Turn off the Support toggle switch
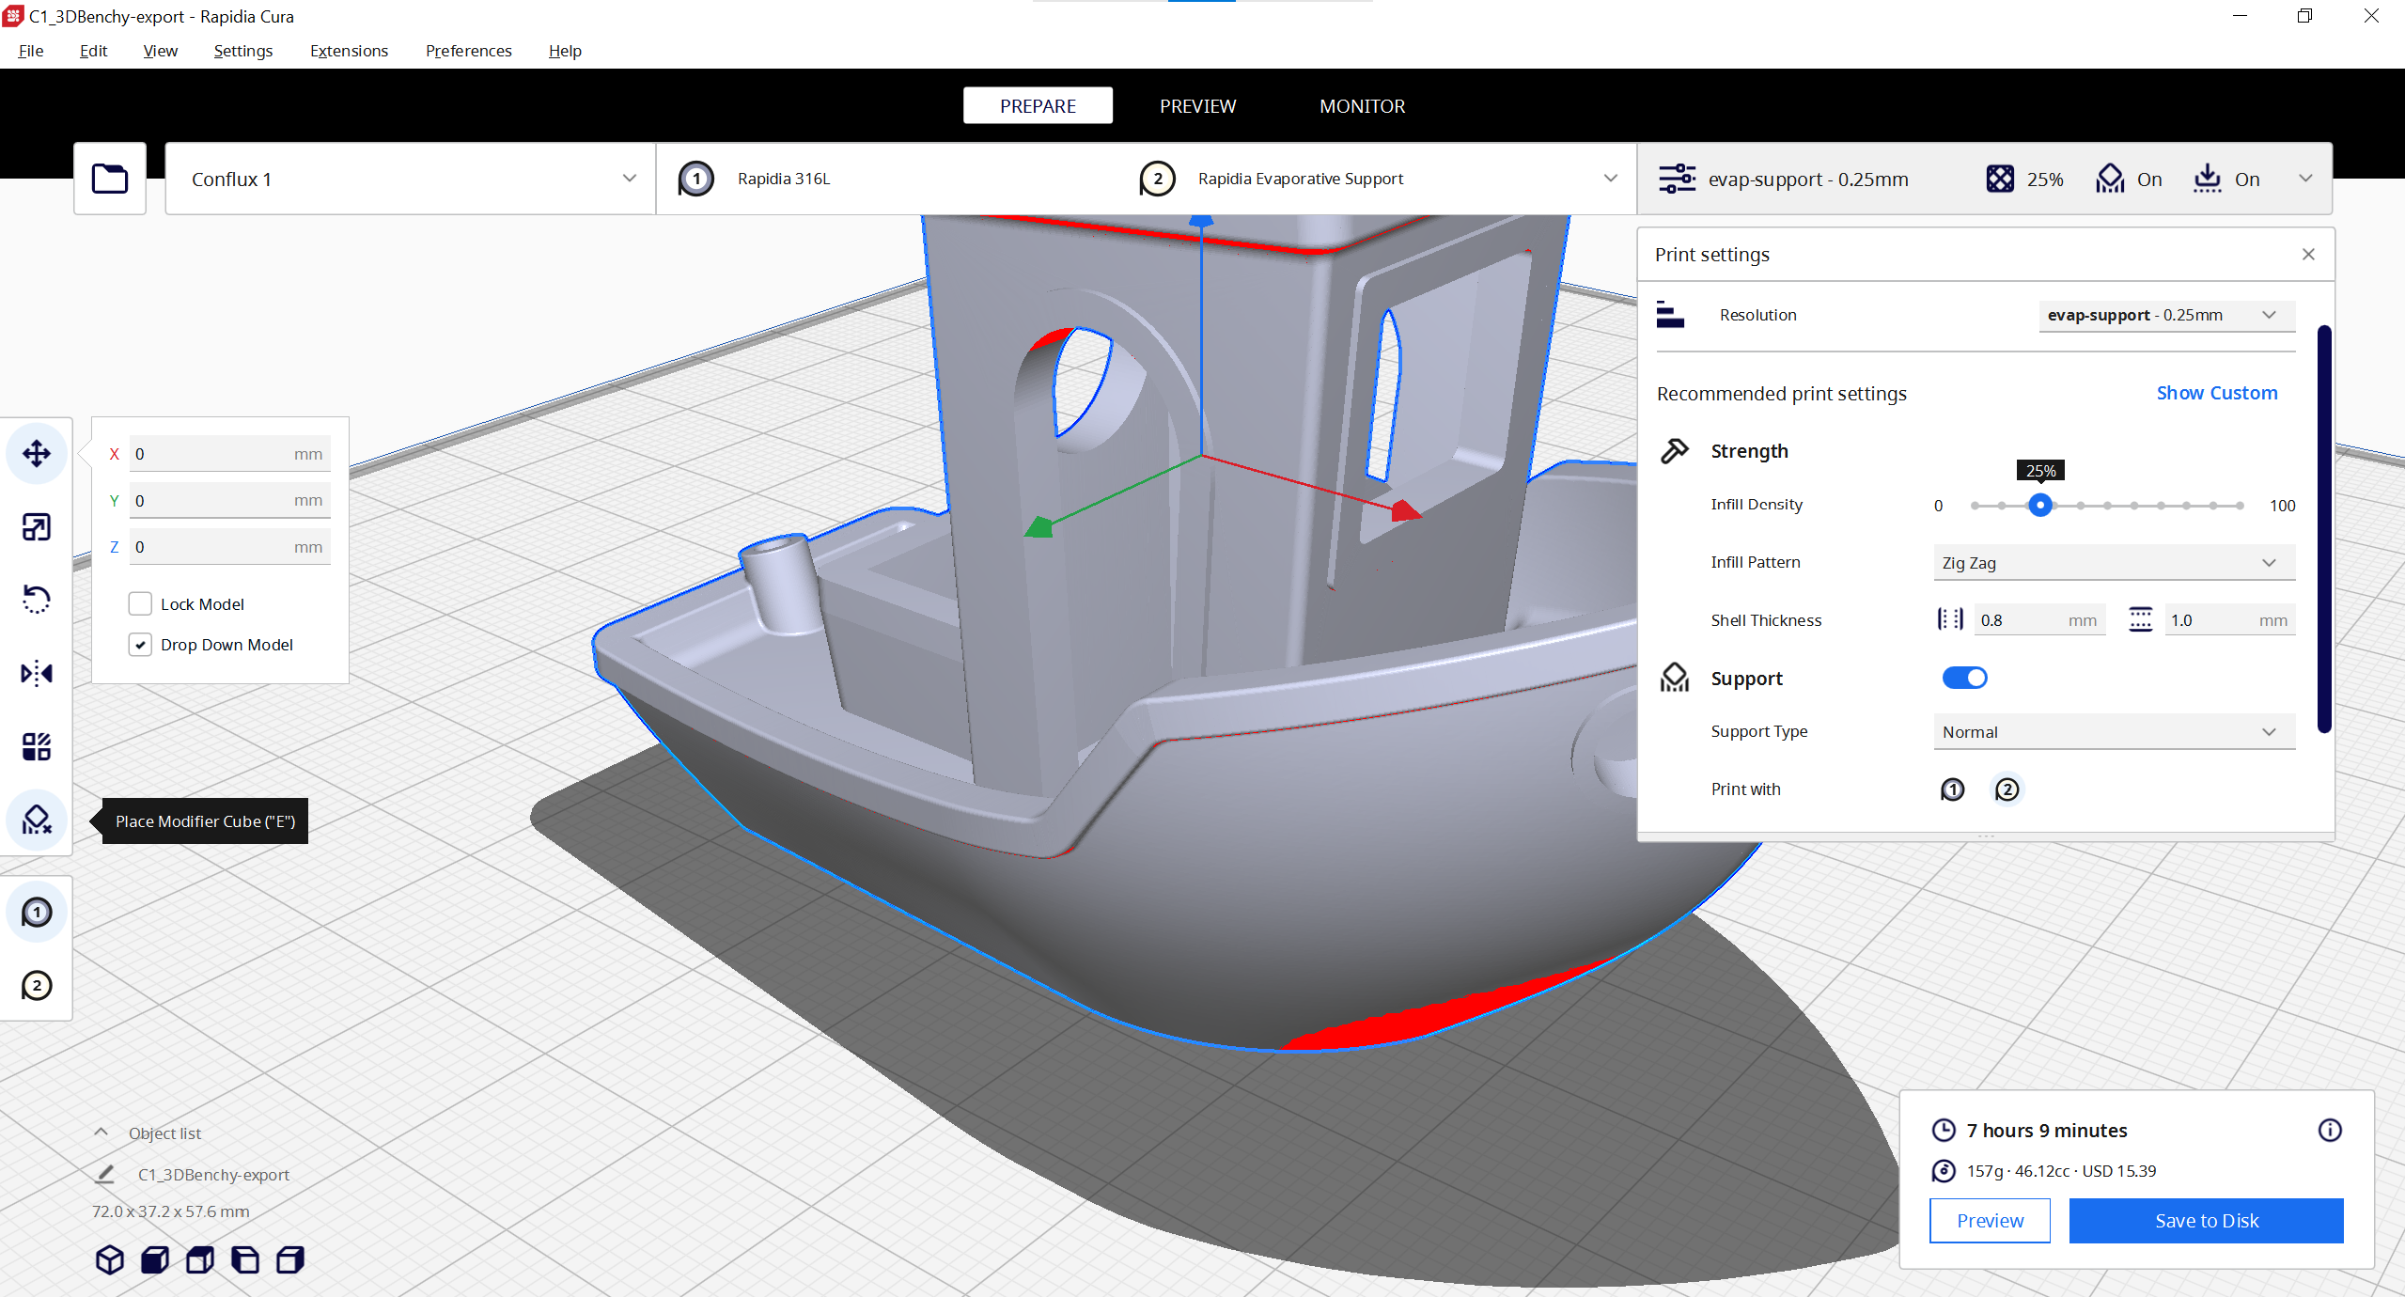This screenshot has width=2405, height=1297. tap(1964, 678)
